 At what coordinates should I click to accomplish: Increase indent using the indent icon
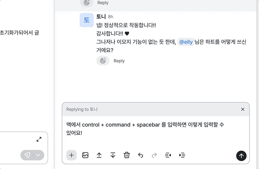point(182,155)
